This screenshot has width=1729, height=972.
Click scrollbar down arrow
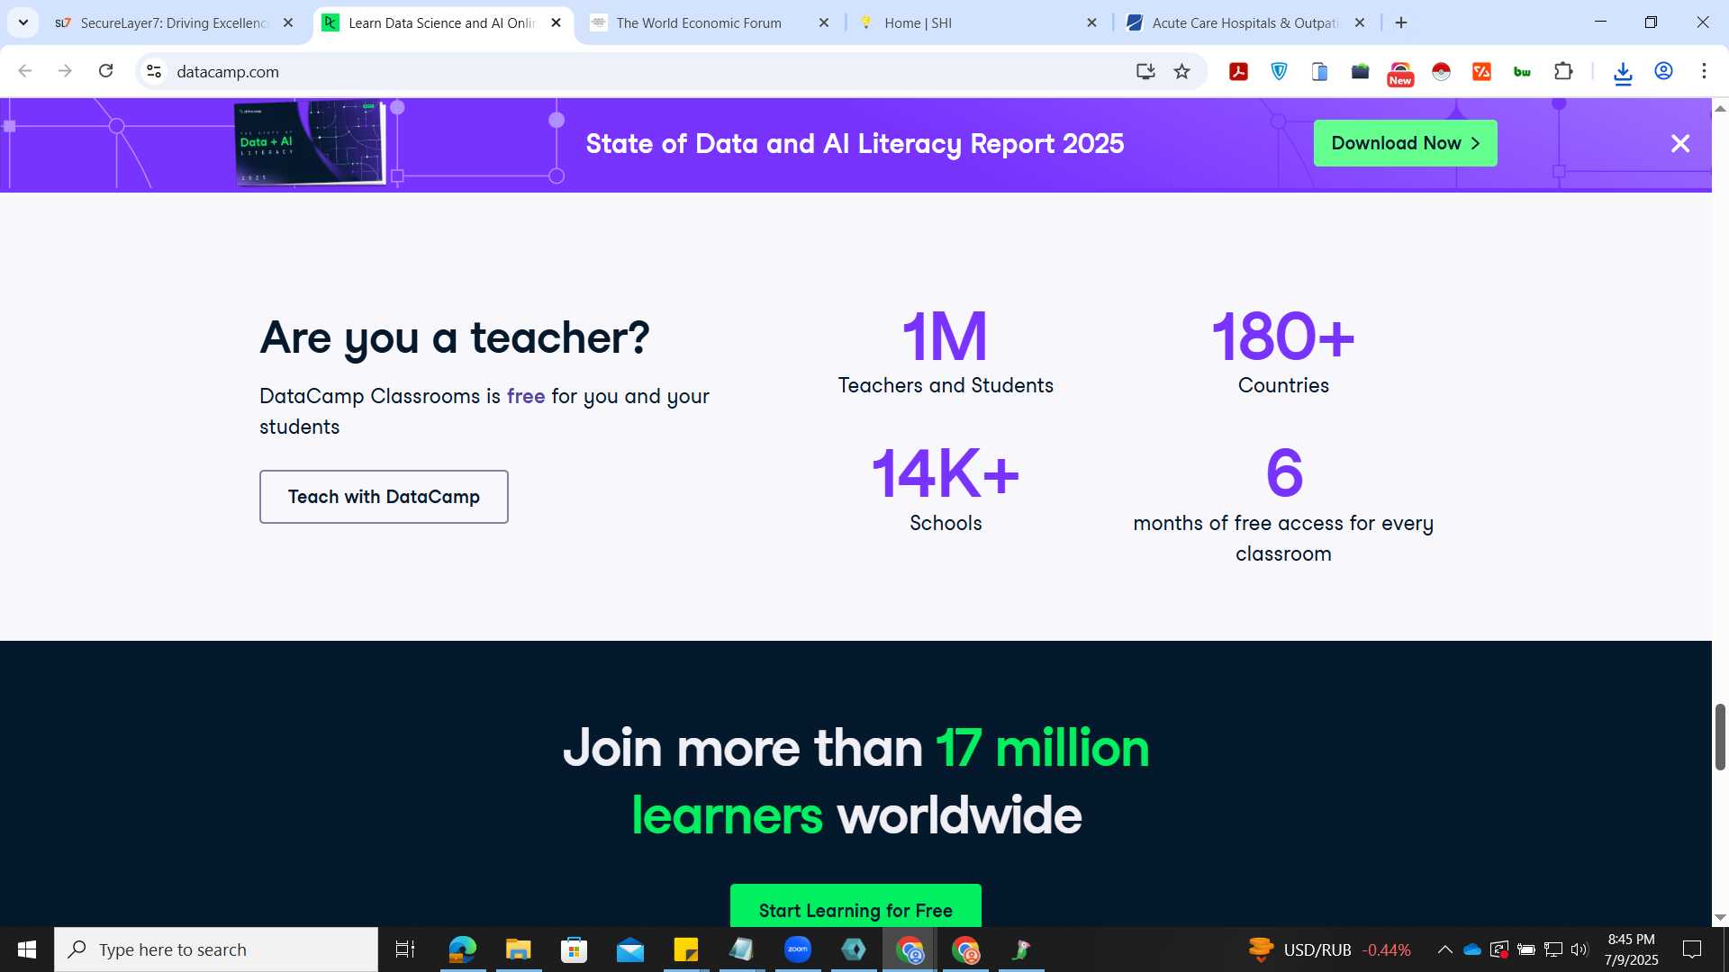1720,917
